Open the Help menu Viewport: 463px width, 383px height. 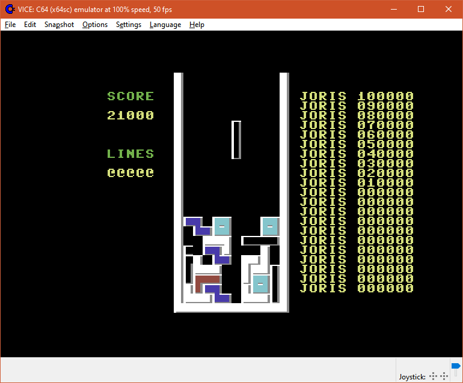click(197, 25)
